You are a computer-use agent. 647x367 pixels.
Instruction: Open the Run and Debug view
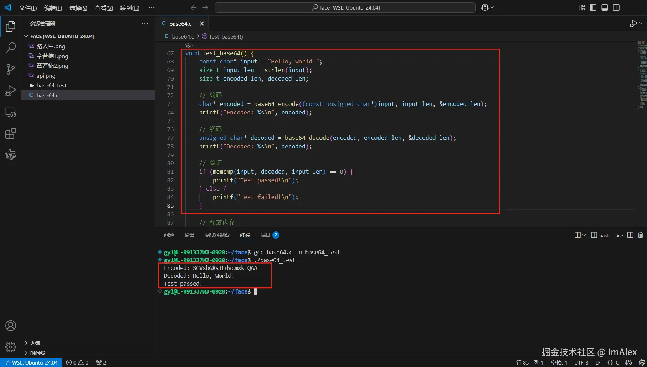pyautogui.click(x=11, y=91)
